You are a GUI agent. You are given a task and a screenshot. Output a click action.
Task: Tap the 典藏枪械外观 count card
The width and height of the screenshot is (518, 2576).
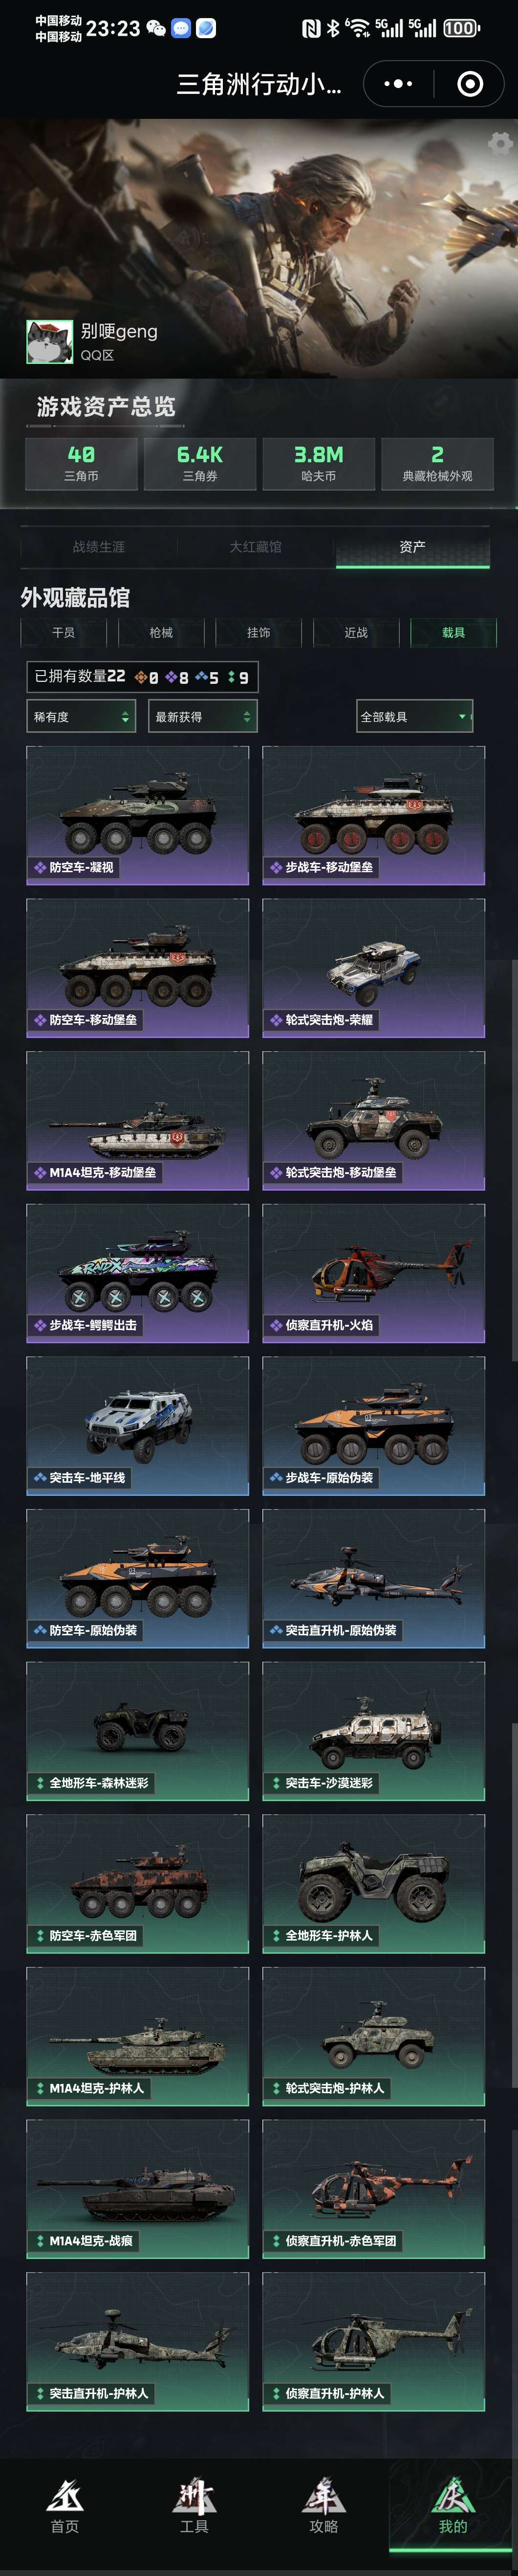point(437,463)
